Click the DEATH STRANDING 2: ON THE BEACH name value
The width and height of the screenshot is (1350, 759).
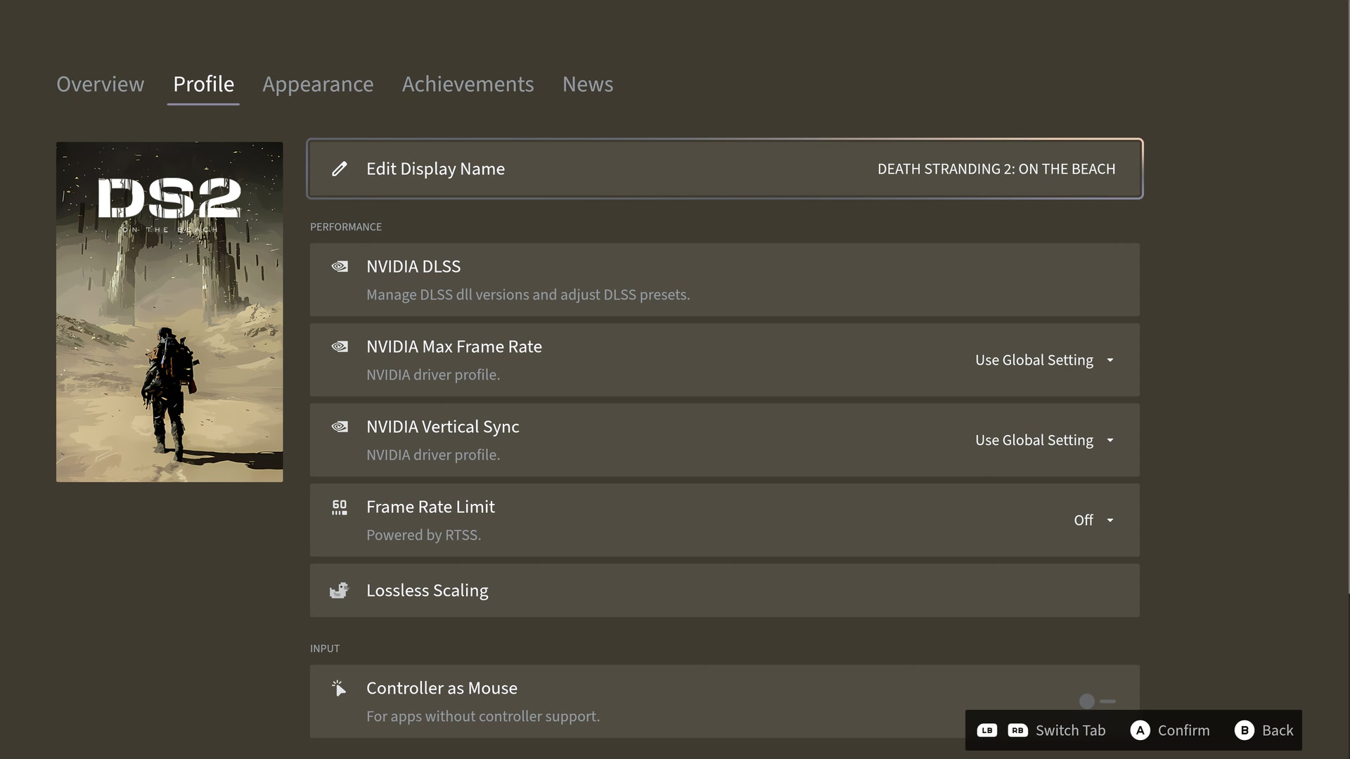coord(996,169)
